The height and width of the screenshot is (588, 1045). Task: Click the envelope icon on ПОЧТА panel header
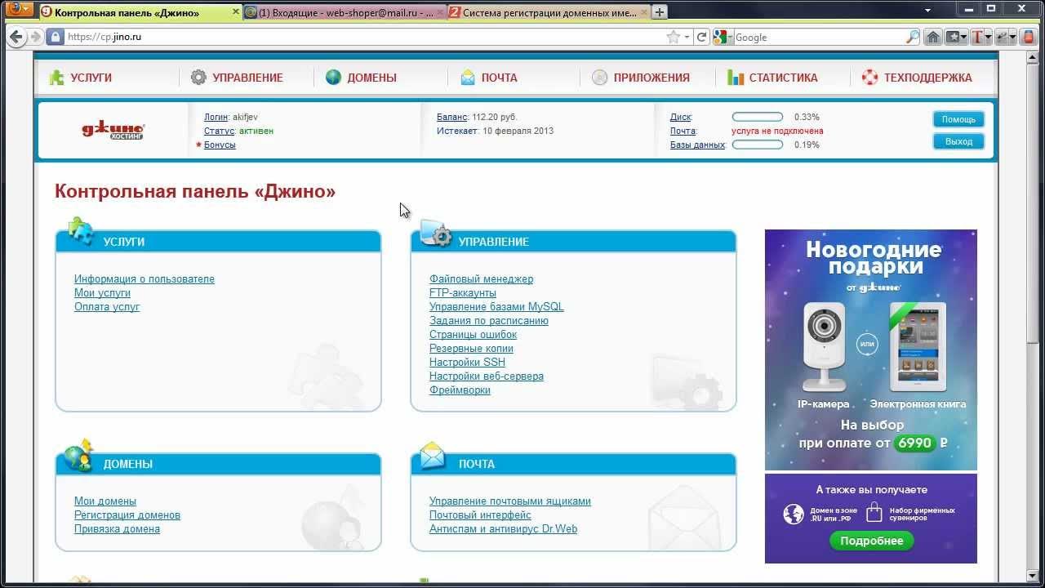click(433, 456)
